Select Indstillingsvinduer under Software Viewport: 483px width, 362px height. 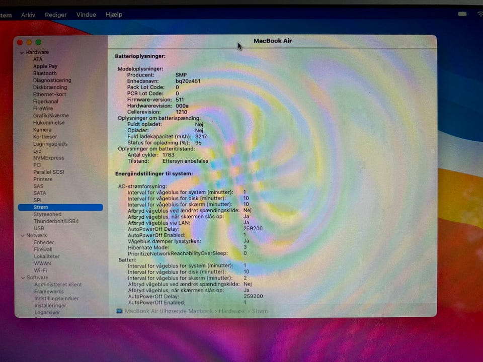pos(56,299)
